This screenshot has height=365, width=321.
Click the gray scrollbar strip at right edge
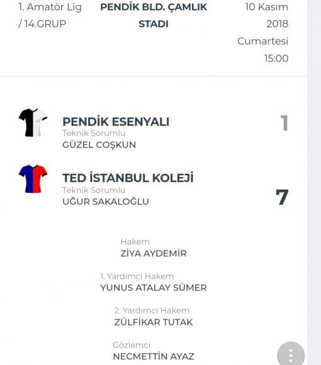tap(314, 183)
